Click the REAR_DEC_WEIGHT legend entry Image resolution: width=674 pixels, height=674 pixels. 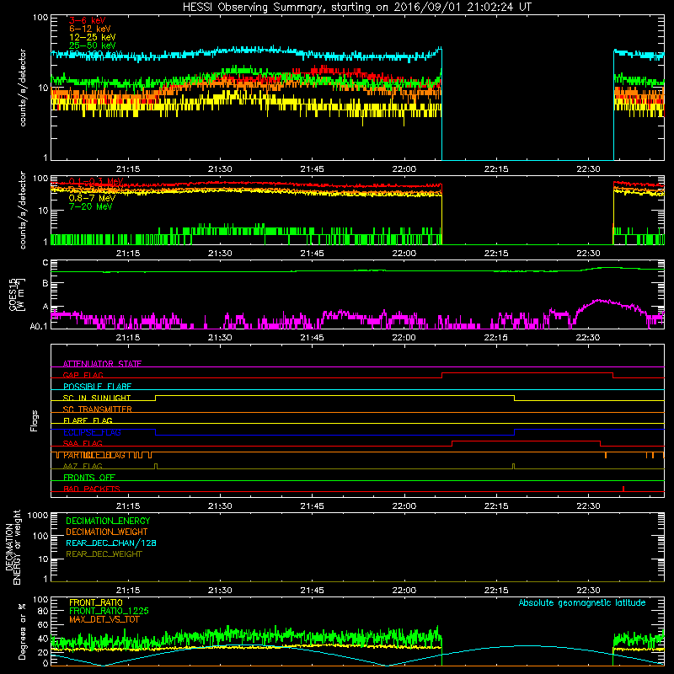(104, 554)
